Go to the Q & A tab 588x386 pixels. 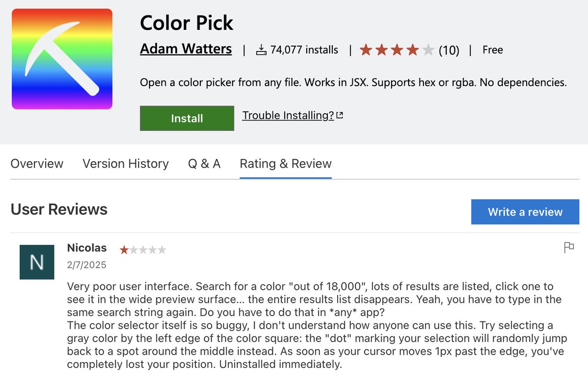204,164
